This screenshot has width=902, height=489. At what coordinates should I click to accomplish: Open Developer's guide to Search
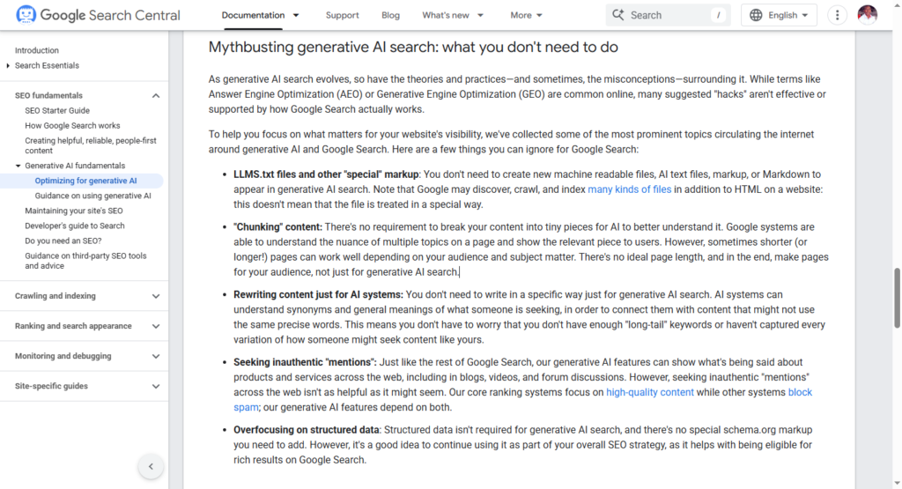[x=75, y=226]
